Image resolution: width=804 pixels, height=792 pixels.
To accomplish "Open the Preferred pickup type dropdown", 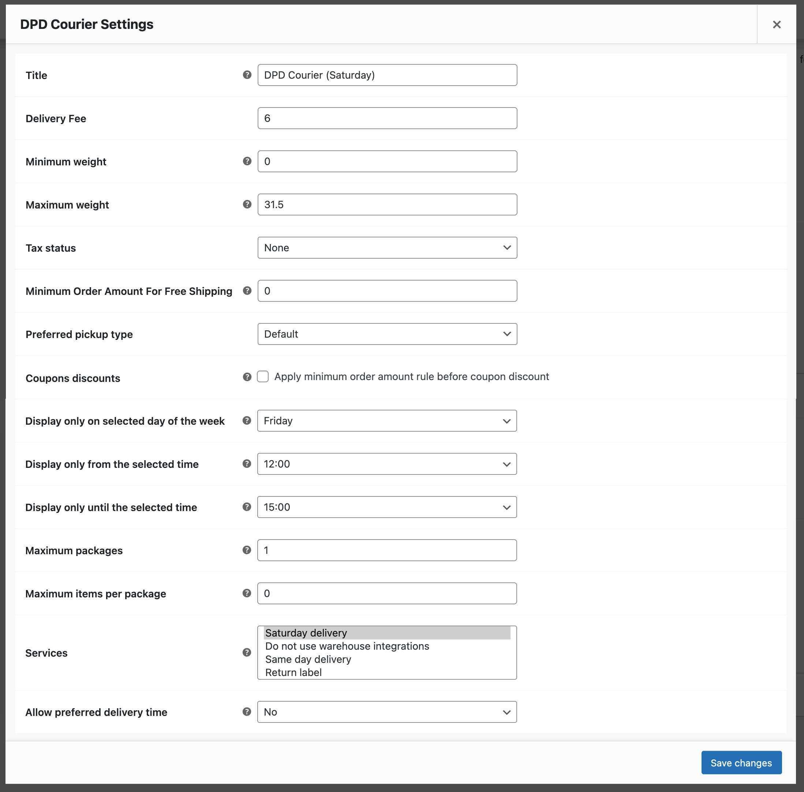I will click(x=387, y=334).
